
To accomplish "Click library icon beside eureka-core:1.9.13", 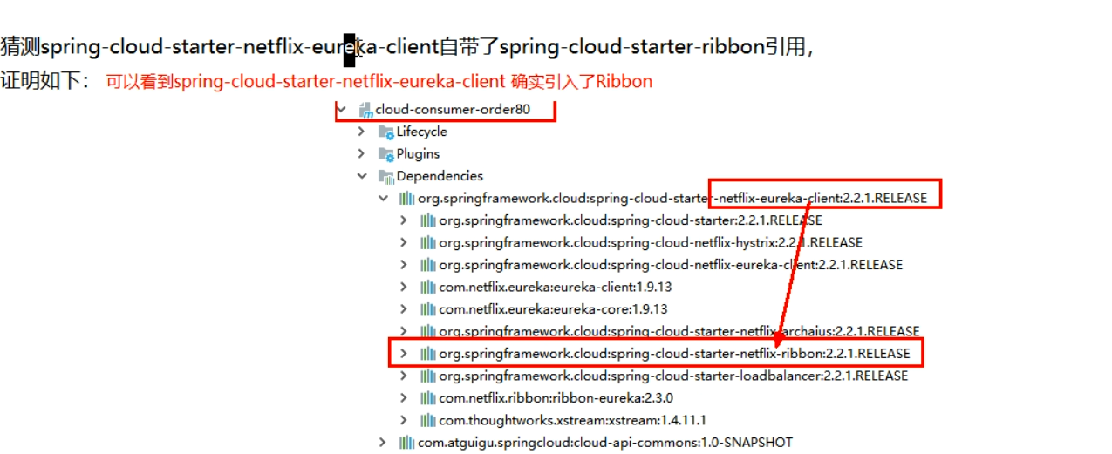I will click(x=427, y=309).
